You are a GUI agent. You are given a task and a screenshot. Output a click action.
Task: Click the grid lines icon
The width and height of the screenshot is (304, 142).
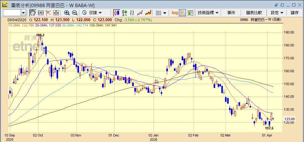click(x=159, y=13)
